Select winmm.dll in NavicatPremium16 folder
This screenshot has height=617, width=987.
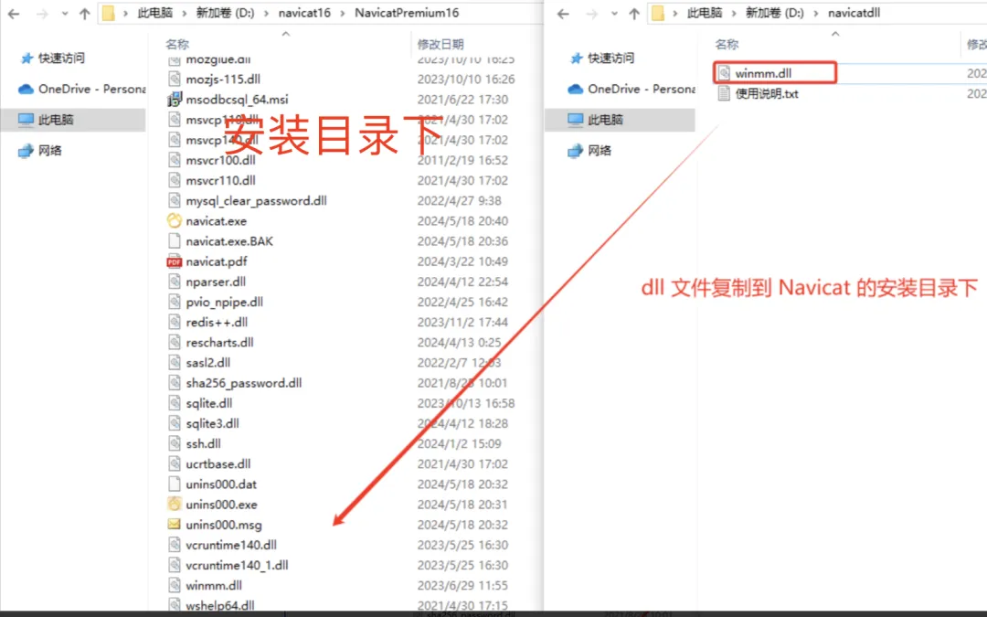pos(214,586)
